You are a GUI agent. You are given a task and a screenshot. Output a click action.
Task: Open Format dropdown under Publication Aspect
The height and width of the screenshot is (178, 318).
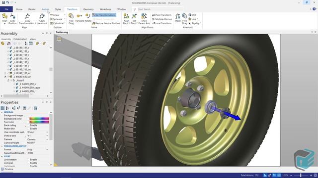tap(47, 150)
